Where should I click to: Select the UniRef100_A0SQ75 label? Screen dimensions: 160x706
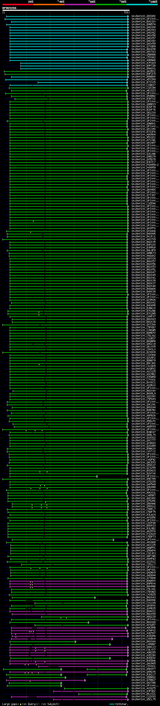(143, 688)
